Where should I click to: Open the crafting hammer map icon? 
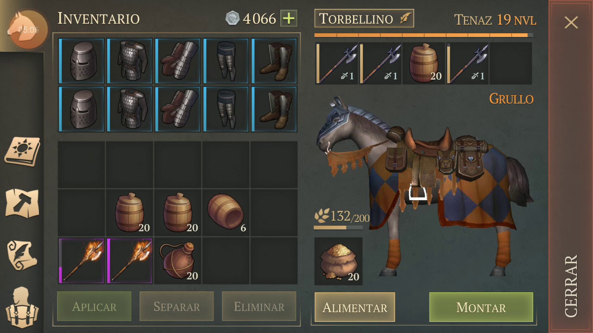22,203
